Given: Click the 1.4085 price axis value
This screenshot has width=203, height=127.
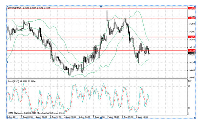Looking at the screenshot, I should point(191,71).
